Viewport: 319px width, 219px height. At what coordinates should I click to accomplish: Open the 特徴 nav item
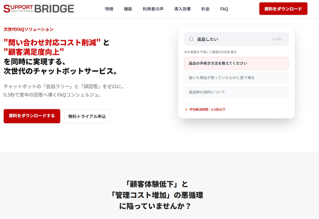[109, 9]
